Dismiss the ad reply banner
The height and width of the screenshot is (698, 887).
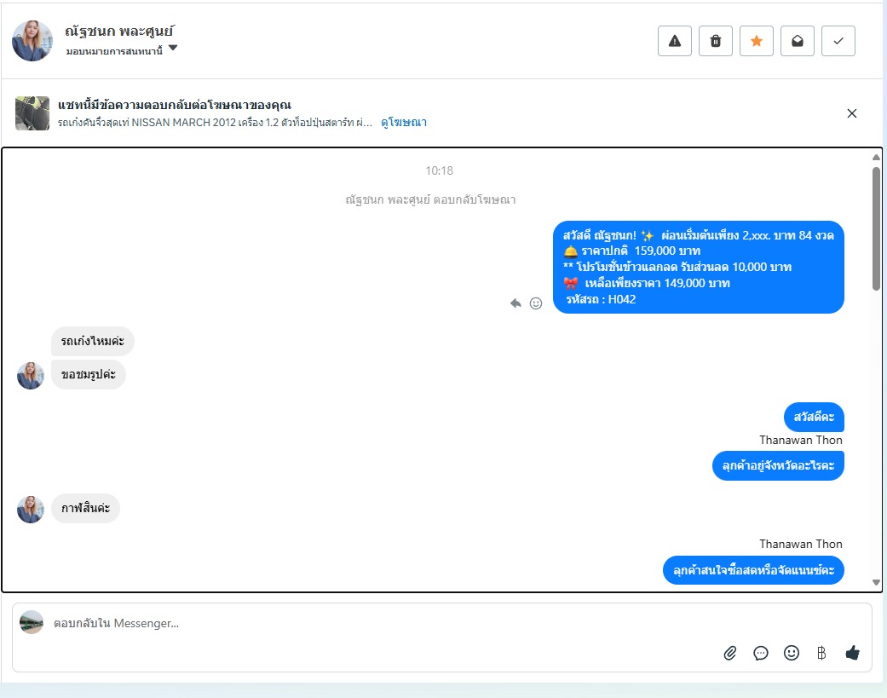tap(851, 113)
